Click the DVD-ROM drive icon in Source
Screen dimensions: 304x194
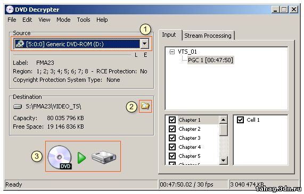click(x=20, y=44)
